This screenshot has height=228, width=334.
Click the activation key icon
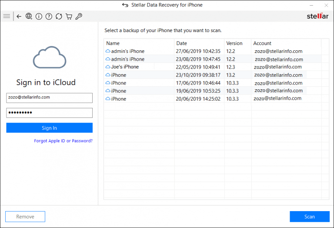click(x=79, y=16)
